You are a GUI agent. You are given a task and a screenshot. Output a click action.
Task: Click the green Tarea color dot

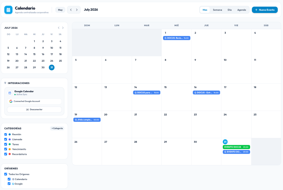pyautogui.click(x=10, y=144)
